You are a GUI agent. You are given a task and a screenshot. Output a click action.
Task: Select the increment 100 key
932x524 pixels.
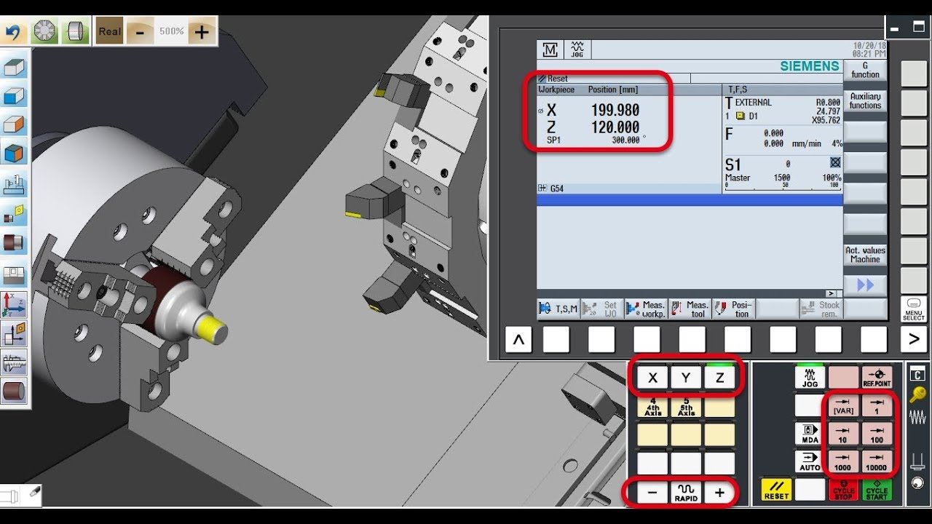(877, 434)
